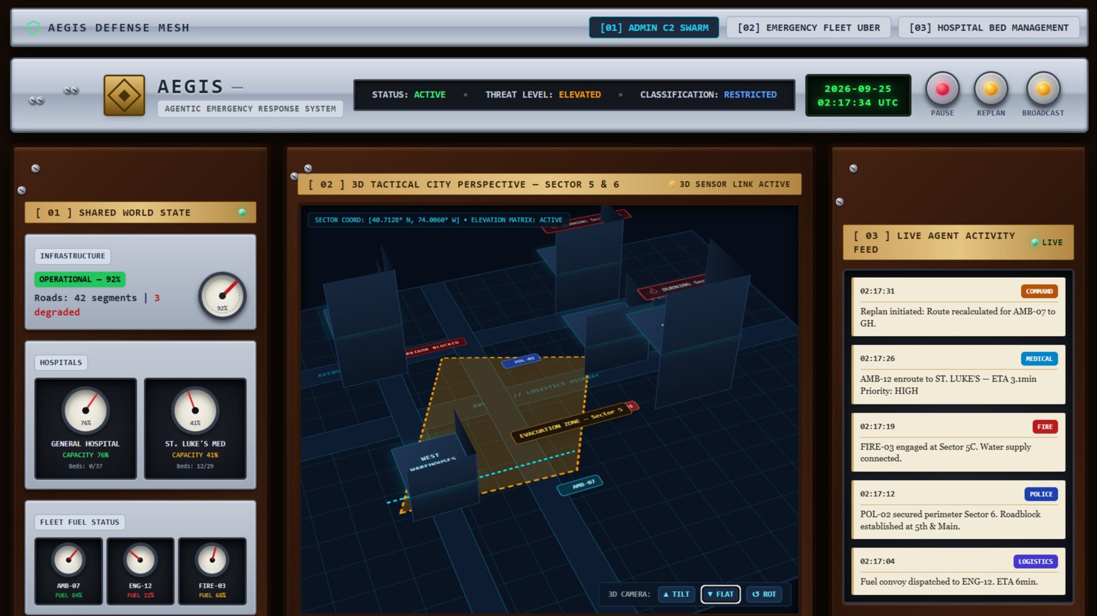The image size is (1097, 616).
Task: Hit the red PAUSE button
Action: (x=942, y=89)
